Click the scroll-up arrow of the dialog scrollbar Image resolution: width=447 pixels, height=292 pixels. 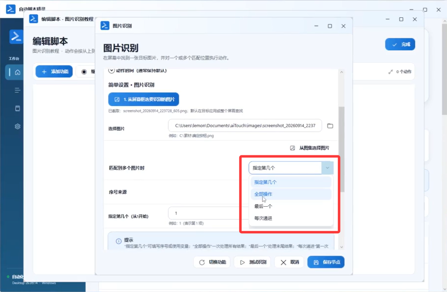pos(341,73)
